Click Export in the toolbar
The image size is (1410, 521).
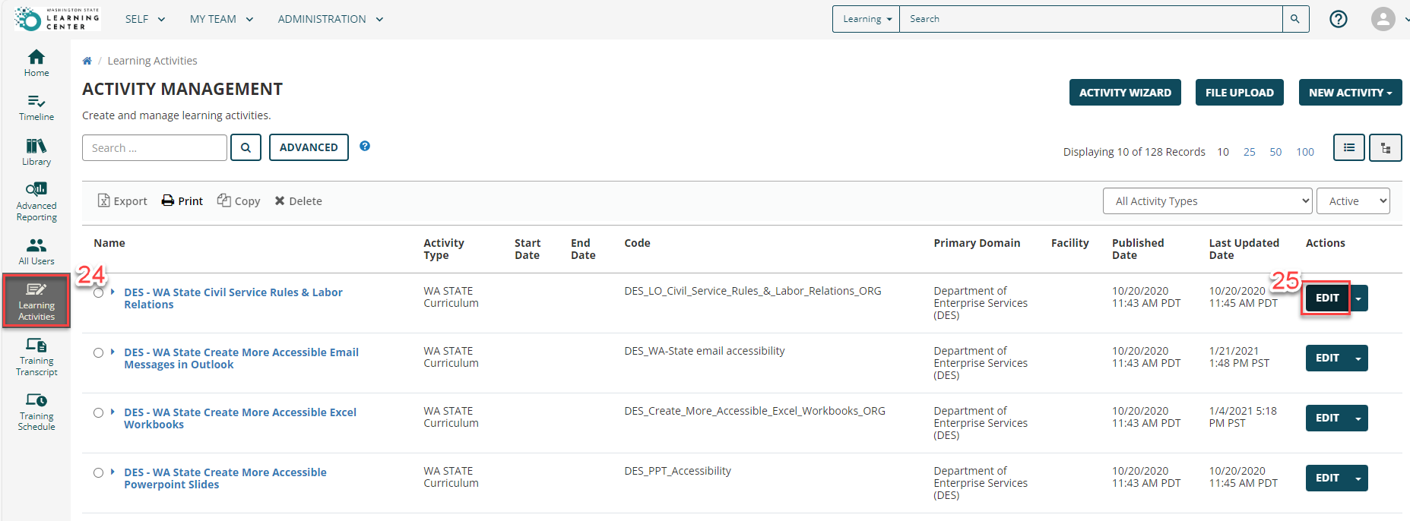(x=122, y=201)
